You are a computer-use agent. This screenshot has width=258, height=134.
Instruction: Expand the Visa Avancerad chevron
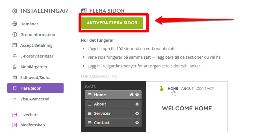(15, 99)
